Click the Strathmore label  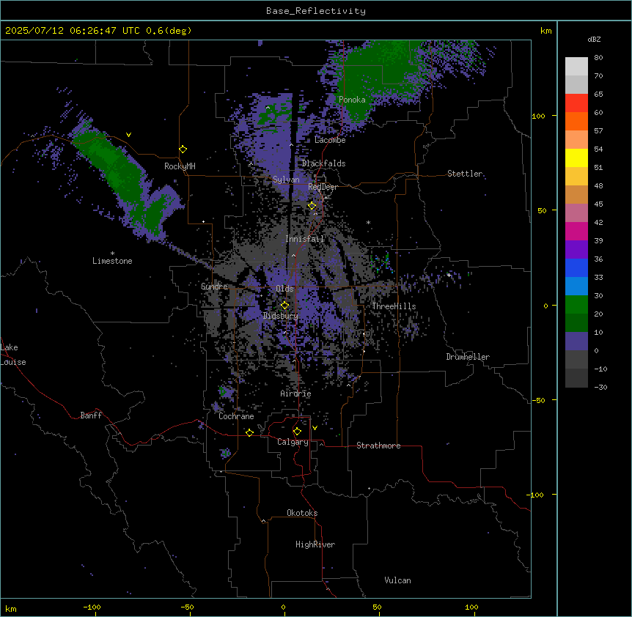(x=378, y=446)
